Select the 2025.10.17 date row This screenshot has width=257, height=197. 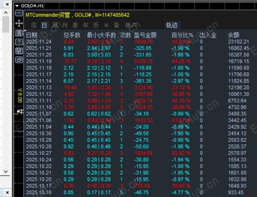39,186
